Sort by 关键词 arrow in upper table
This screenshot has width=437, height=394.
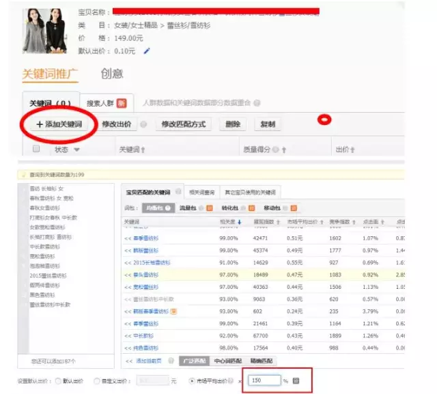point(143,150)
